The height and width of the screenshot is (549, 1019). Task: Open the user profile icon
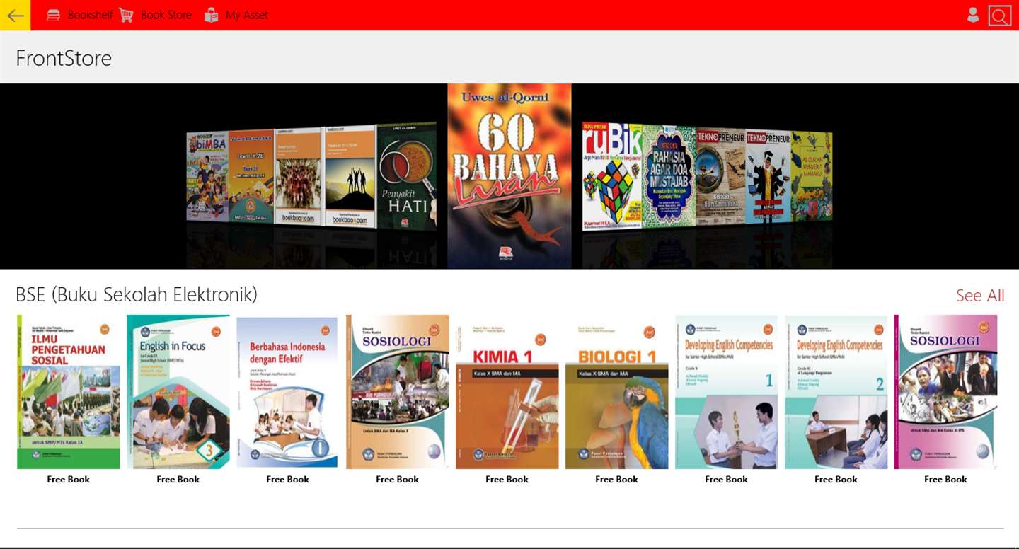(973, 15)
